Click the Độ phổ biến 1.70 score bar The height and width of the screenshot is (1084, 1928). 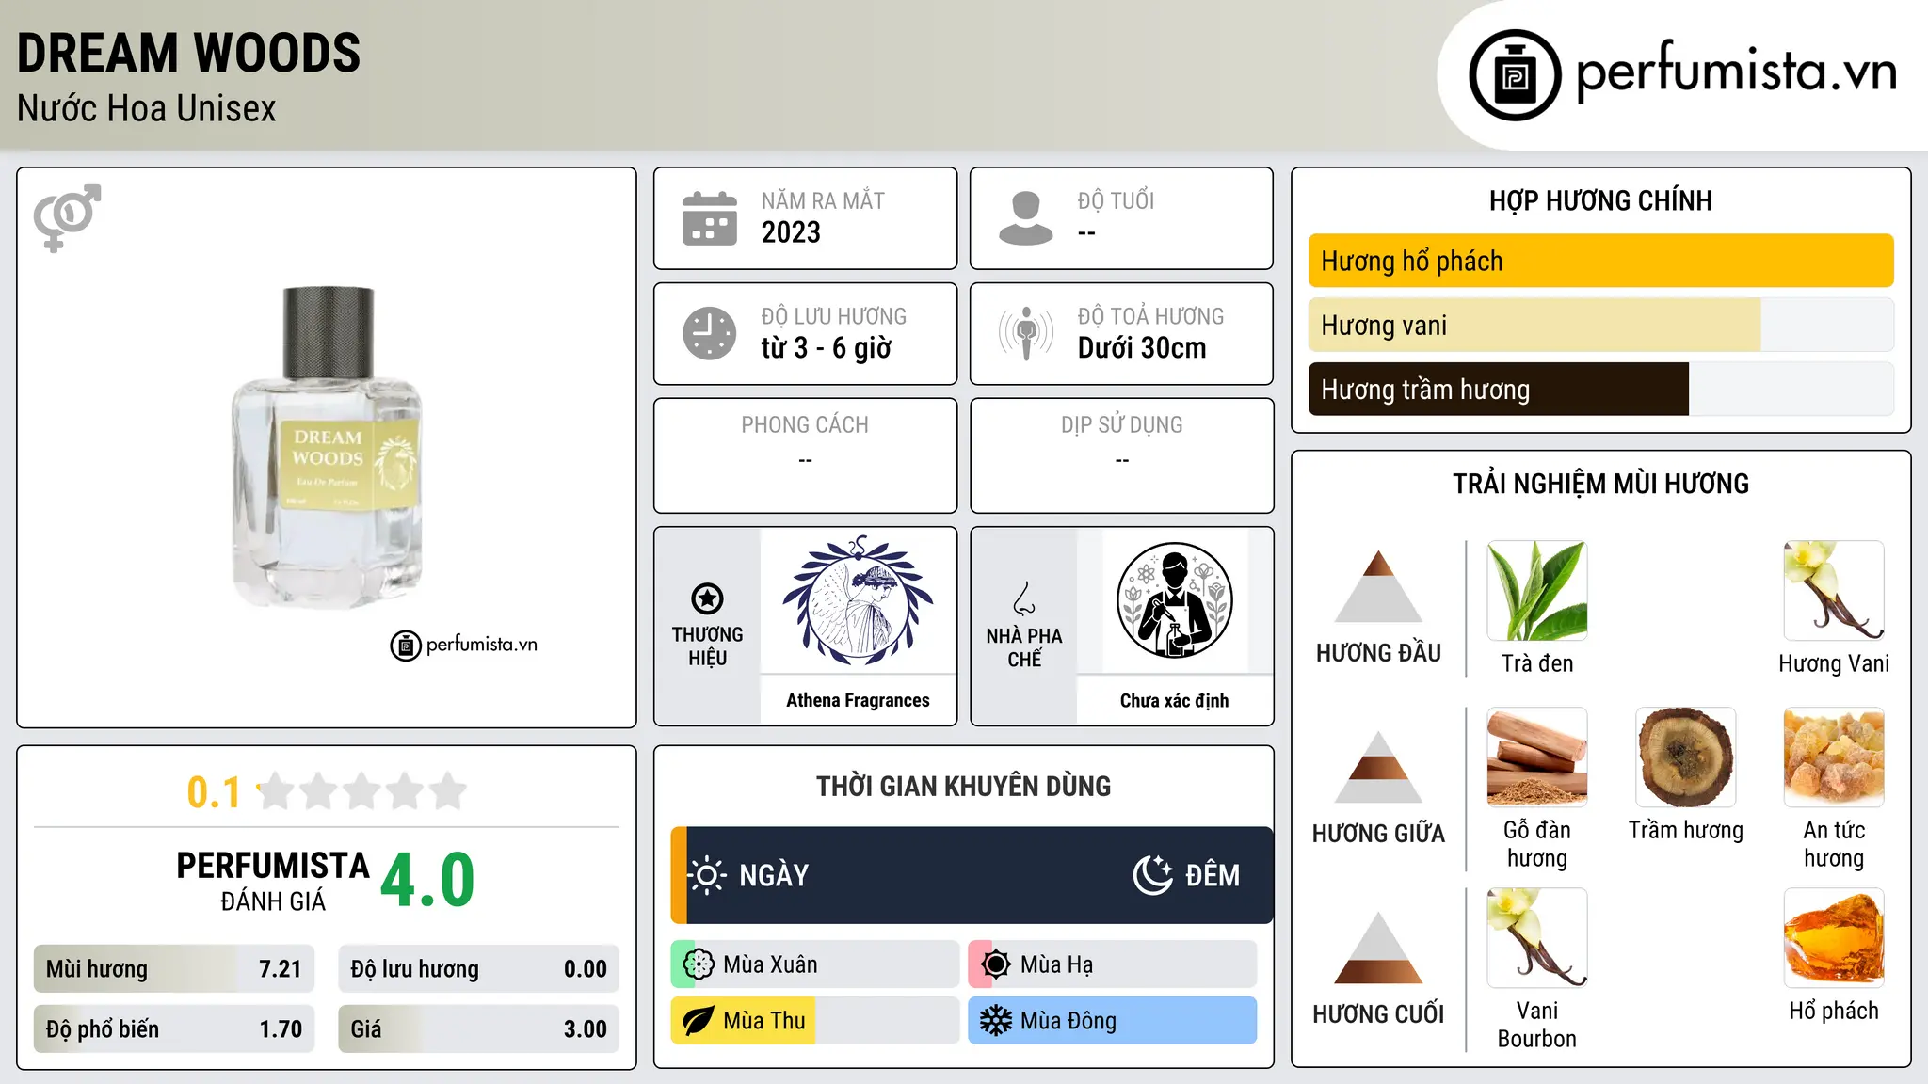[174, 1028]
